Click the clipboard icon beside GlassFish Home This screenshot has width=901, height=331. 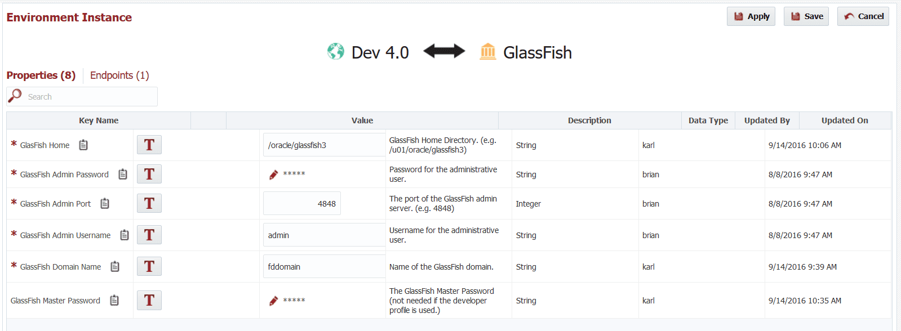click(x=83, y=145)
